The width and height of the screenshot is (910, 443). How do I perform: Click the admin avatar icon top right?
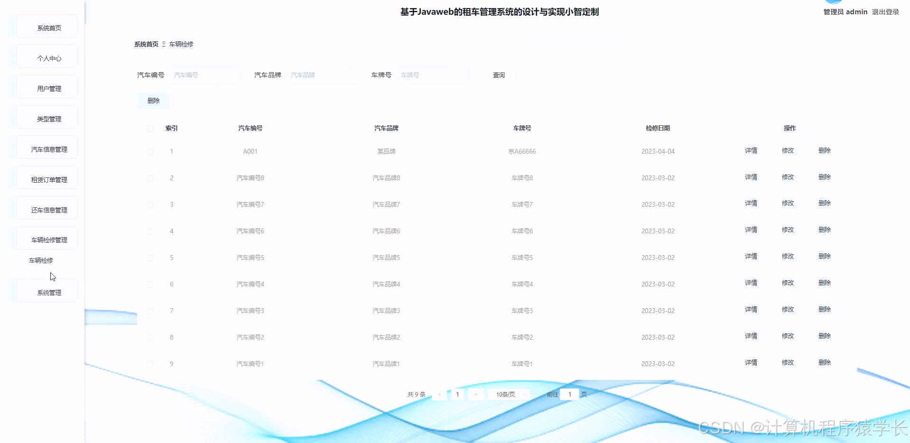tap(832, 2)
